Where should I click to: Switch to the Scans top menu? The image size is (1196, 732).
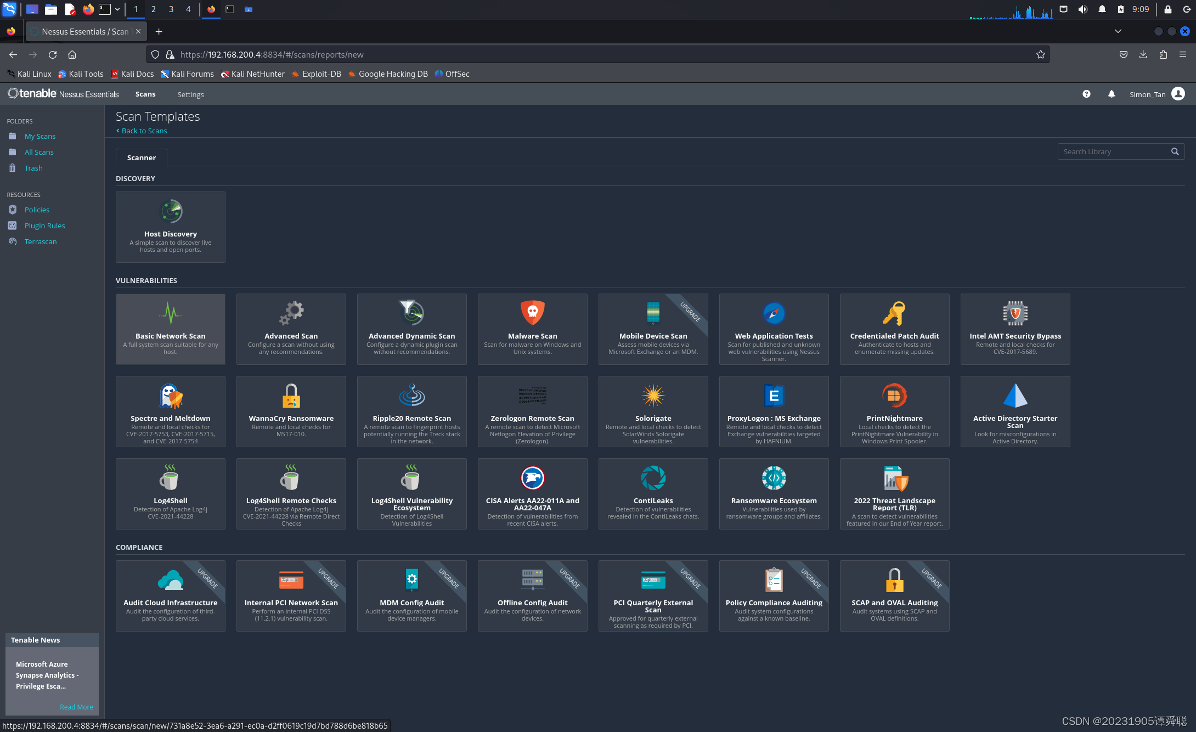tap(145, 94)
